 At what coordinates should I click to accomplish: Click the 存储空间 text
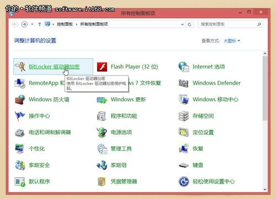coord(203,116)
